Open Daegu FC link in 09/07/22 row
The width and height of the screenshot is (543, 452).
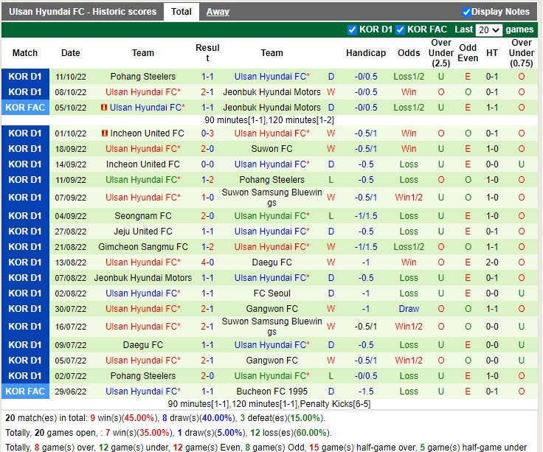click(x=142, y=345)
